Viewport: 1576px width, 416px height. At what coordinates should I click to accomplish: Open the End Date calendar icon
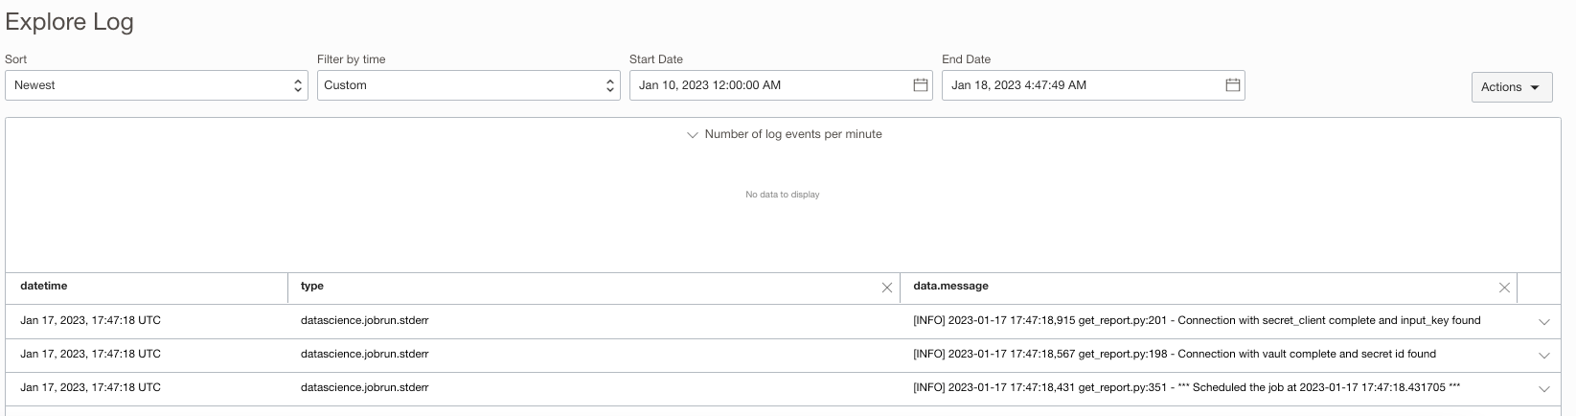[x=1233, y=85]
